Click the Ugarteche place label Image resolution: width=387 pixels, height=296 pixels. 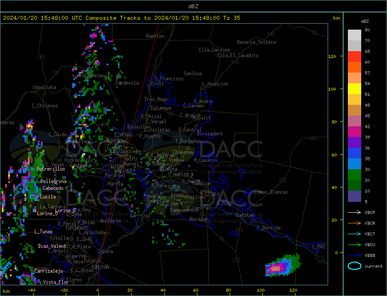click(116, 199)
